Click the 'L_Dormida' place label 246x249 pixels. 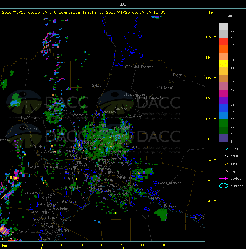click(x=168, y=206)
